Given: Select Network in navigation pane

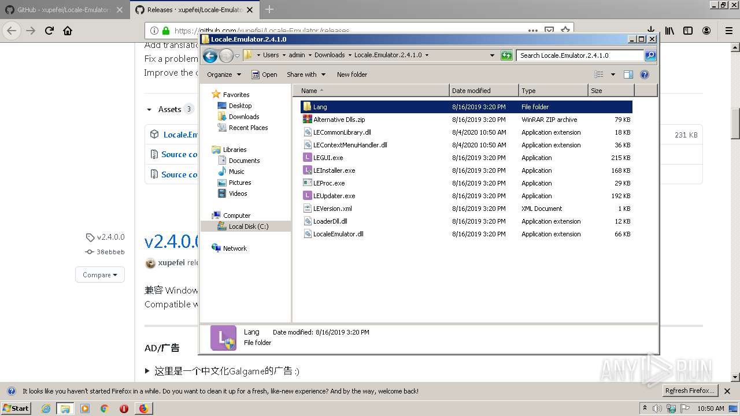Looking at the screenshot, I should pos(235,248).
